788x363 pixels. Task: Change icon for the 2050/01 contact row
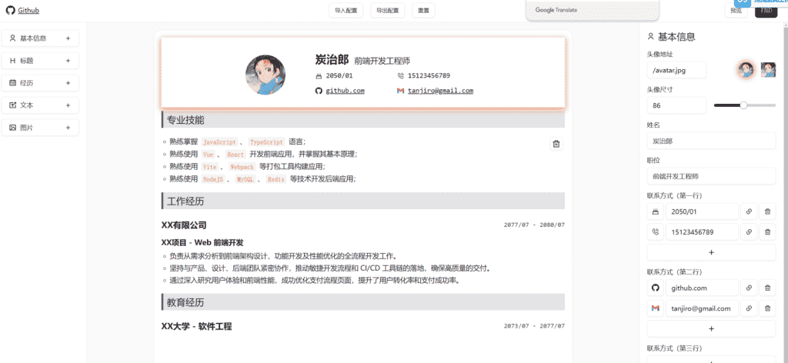655,211
